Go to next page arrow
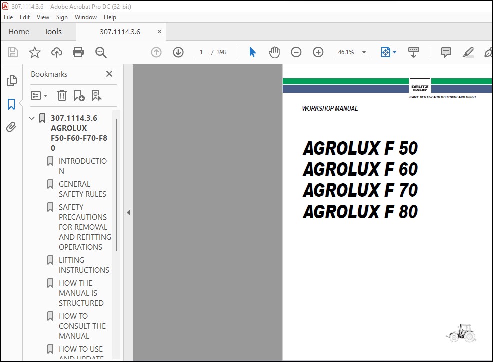 178,52
